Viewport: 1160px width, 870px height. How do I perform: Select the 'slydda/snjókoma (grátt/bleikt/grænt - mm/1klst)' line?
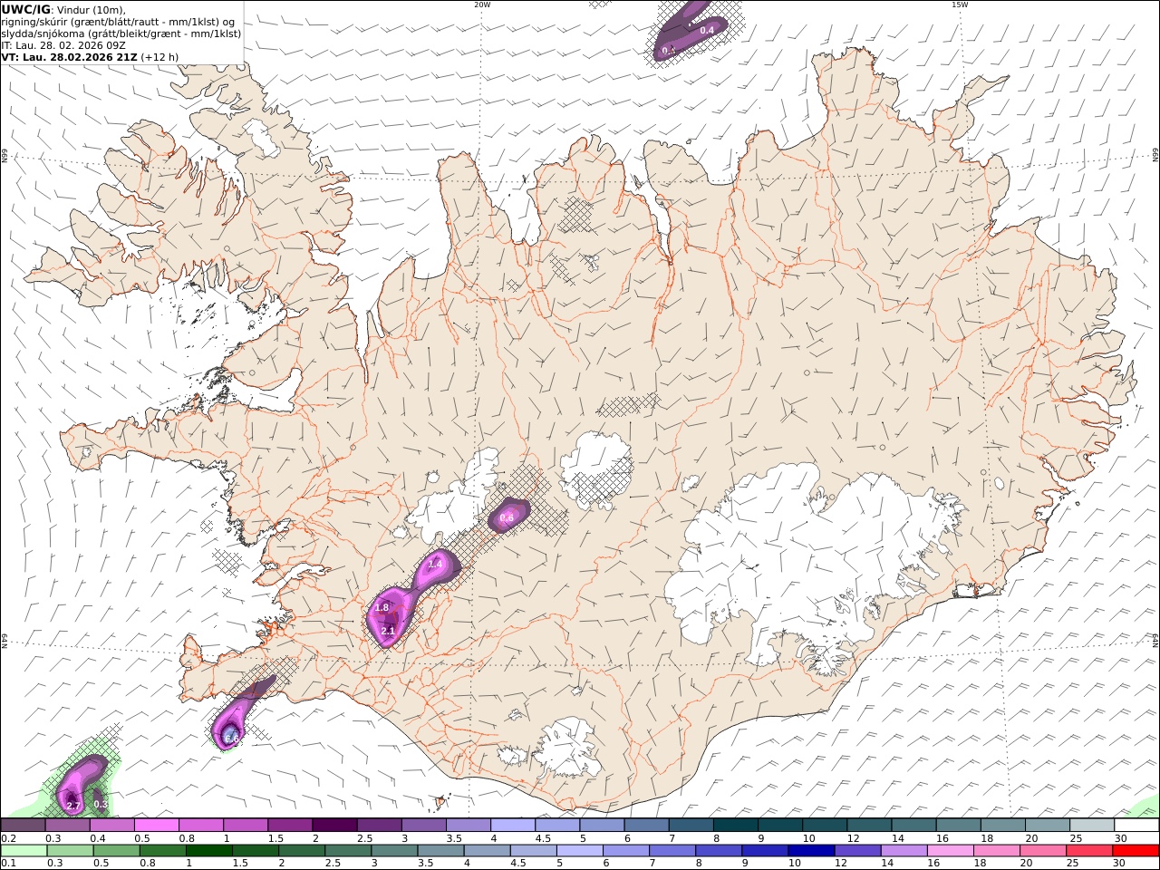(x=121, y=34)
